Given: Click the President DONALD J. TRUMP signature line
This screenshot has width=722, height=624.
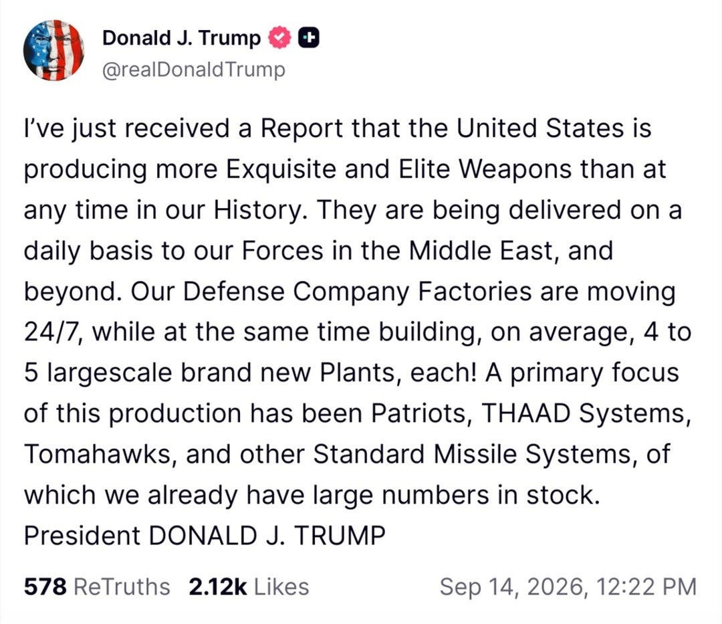Looking at the screenshot, I should coord(205,536).
